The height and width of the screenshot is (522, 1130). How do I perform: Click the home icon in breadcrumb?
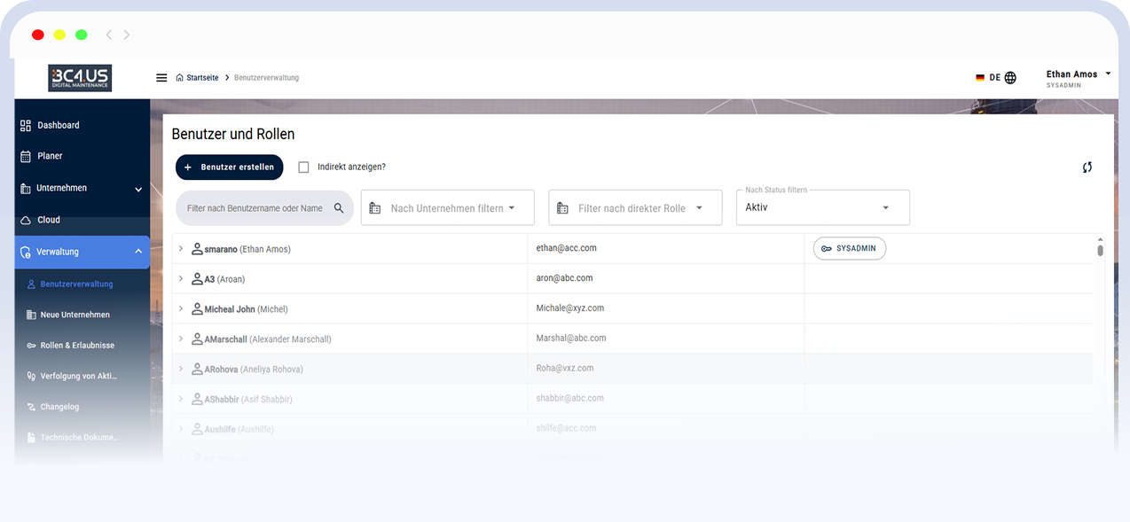(180, 78)
